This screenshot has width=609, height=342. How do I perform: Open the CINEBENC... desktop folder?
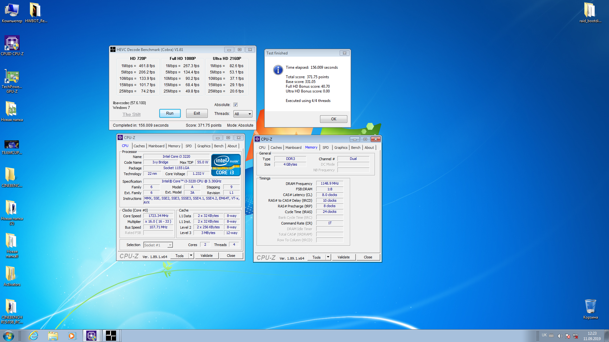pos(12,177)
